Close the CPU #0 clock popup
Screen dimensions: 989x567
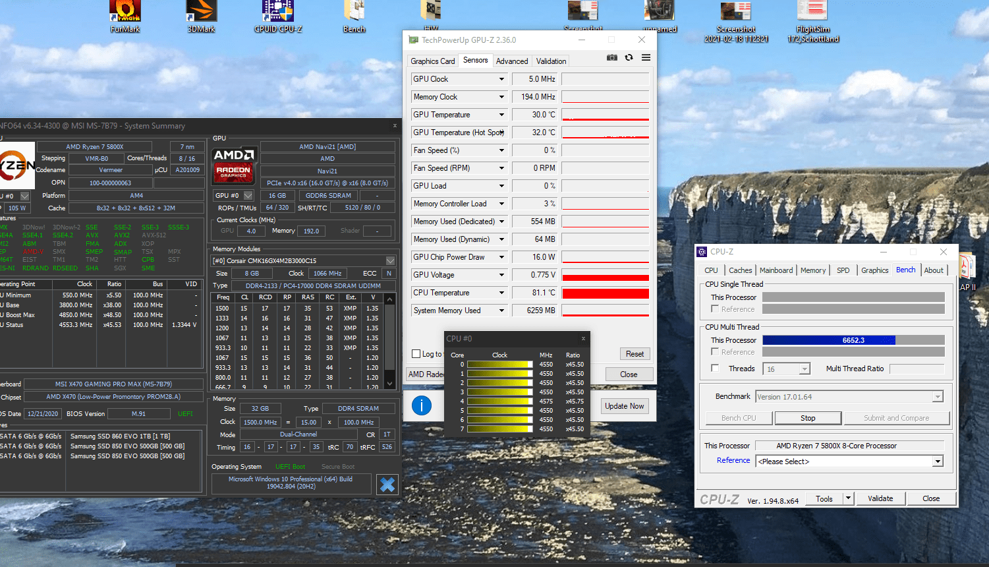click(583, 338)
